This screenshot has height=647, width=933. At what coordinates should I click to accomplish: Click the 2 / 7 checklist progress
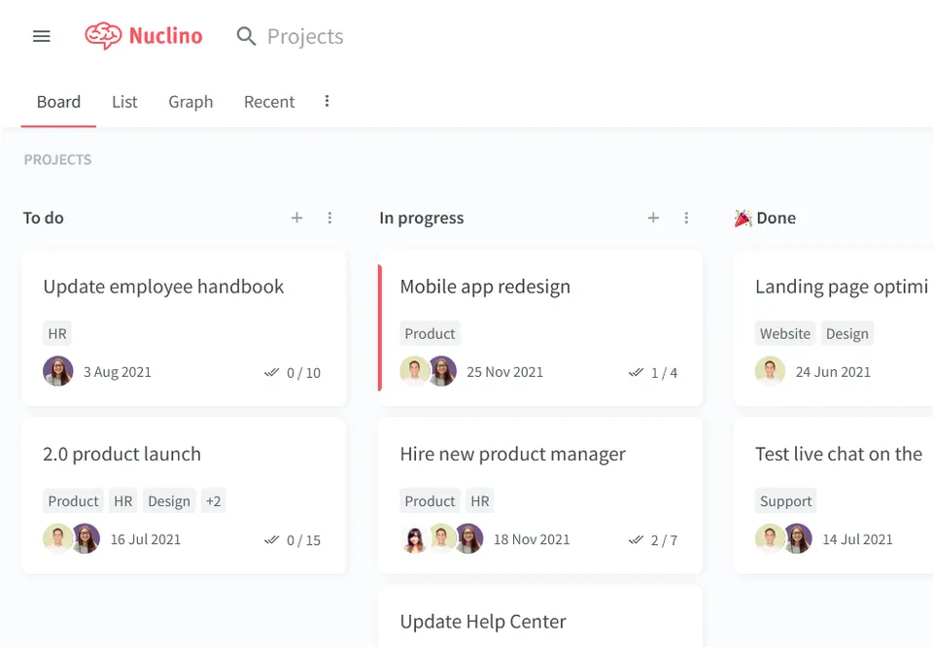664,540
